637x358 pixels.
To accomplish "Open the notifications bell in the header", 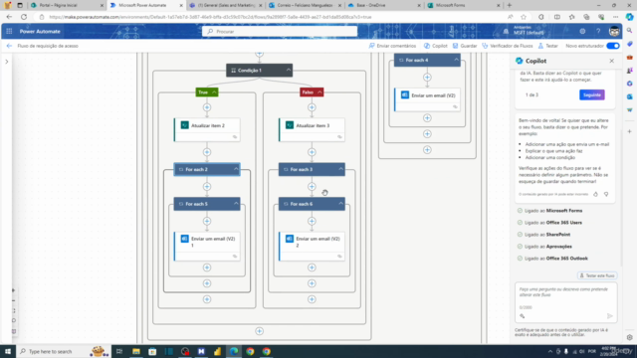I will [506, 31].
